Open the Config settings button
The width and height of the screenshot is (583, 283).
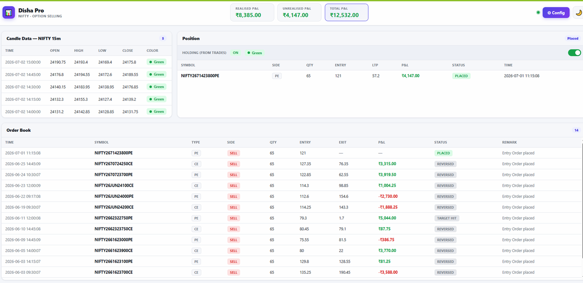(x=556, y=13)
